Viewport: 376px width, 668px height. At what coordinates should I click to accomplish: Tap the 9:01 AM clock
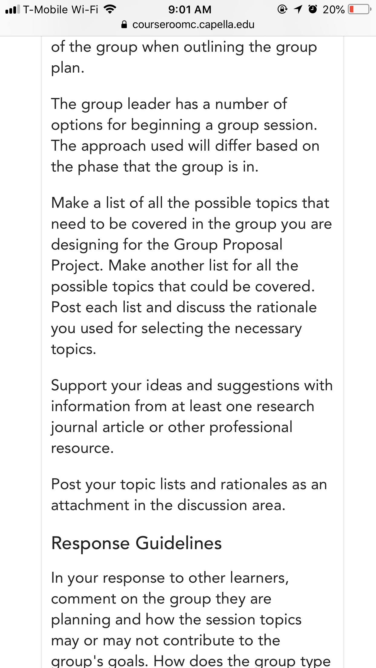[190, 9]
